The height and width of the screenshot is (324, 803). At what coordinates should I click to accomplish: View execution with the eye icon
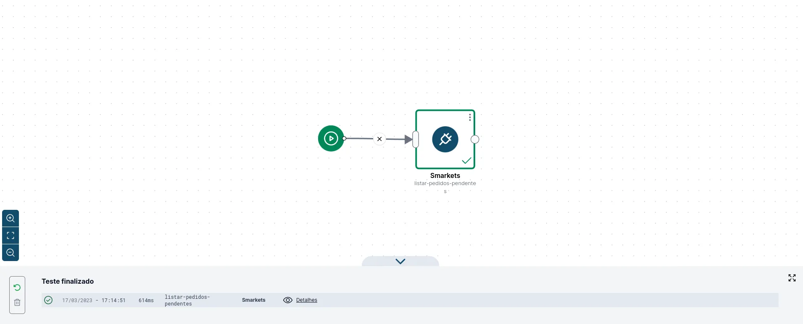pyautogui.click(x=288, y=300)
